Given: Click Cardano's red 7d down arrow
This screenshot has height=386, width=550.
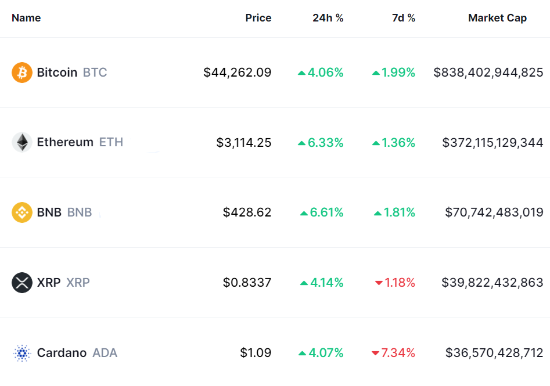Looking at the screenshot, I should tap(375, 353).
